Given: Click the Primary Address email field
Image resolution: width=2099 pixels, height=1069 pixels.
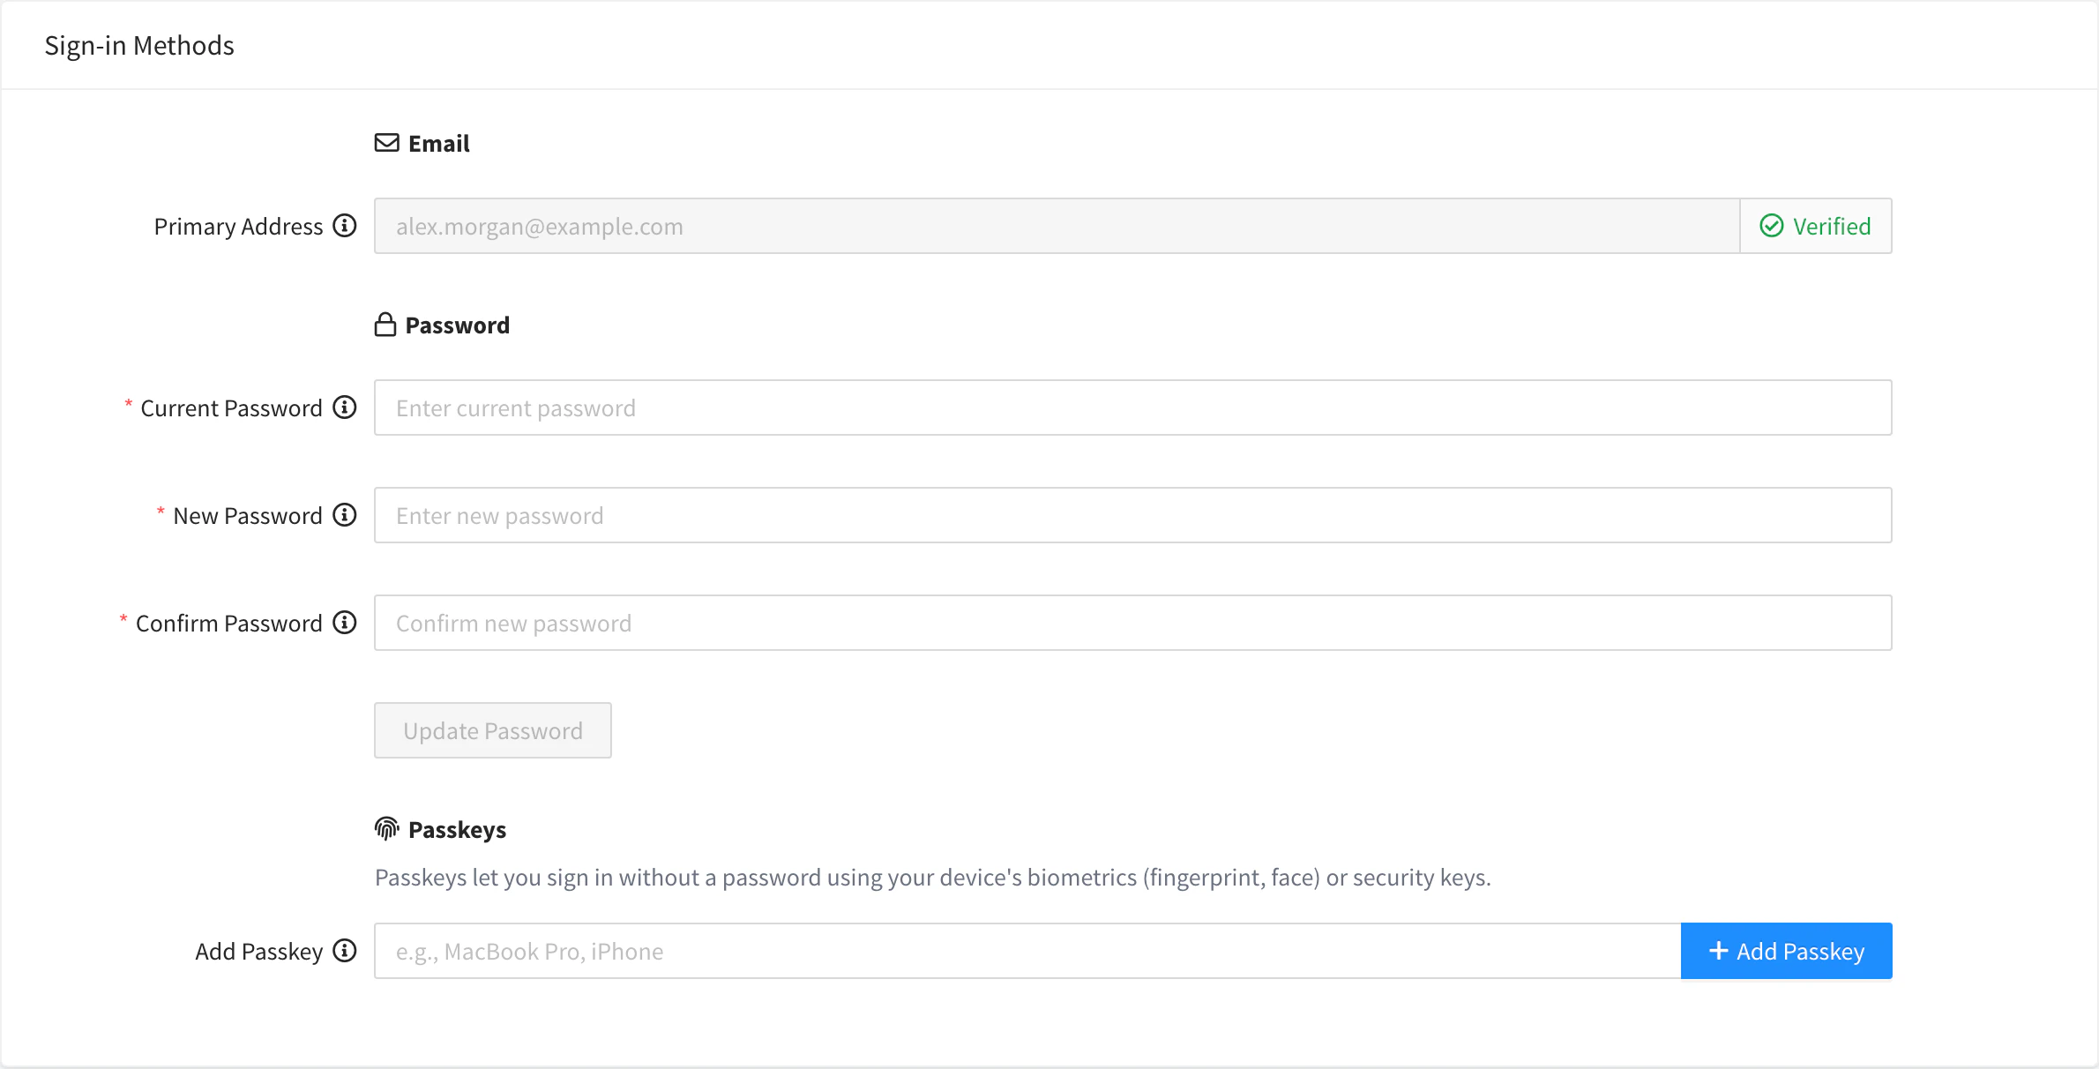Looking at the screenshot, I should [1057, 226].
